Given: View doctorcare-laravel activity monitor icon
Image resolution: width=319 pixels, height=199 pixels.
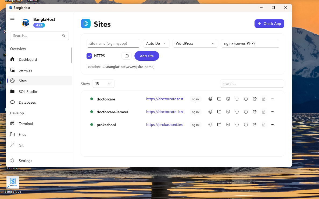Looking at the screenshot, I should (x=228, y=112).
